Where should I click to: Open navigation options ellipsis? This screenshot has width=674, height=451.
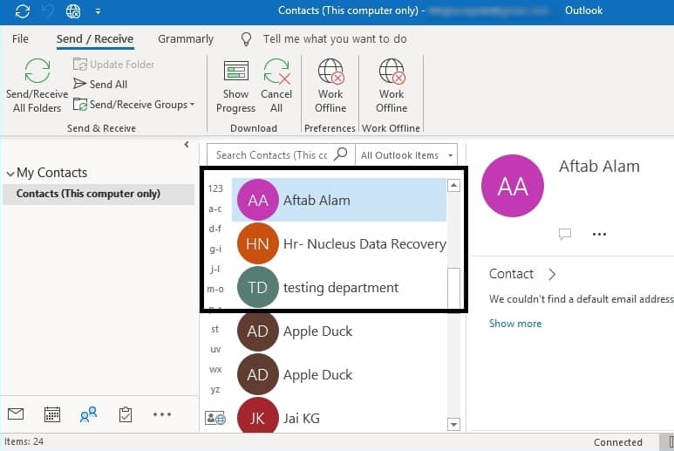162,414
